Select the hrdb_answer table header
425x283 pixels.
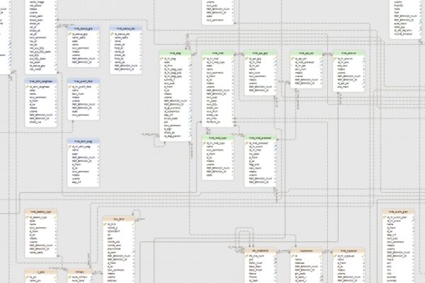click(348, 53)
